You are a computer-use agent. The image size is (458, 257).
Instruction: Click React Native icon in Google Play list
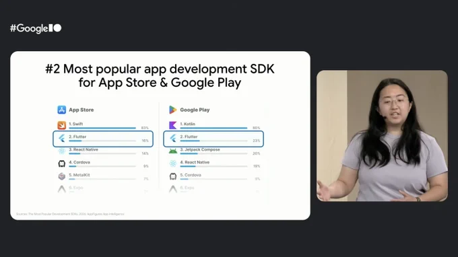coord(173,163)
